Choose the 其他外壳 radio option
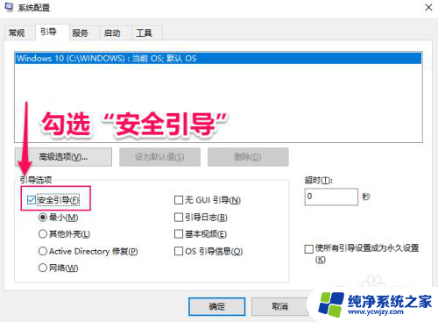Viewport: 438px width, 322px height. pyautogui.click(x=43, y=234)
